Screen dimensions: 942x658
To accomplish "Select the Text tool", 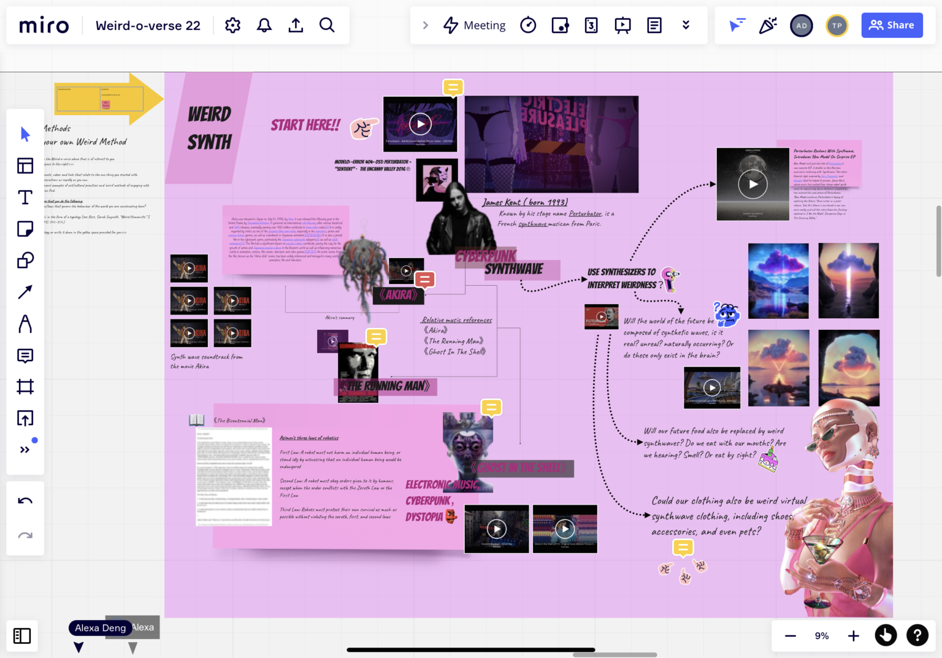I will click(x=25, y=197).
